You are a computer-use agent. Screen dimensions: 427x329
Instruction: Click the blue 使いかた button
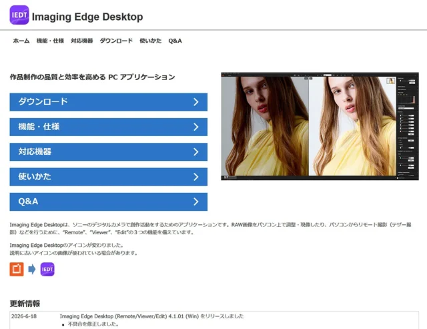tap(108, 177)
